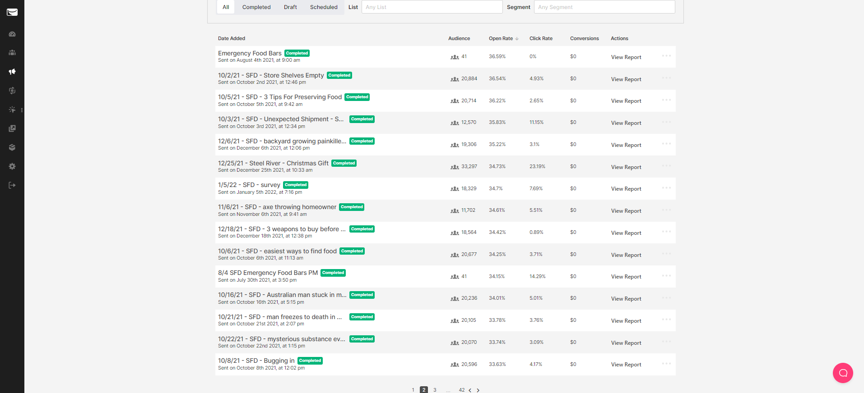Click the Audience column header
Image resolution: width=864 pixels, height=393 pixels.
[459, 39]
